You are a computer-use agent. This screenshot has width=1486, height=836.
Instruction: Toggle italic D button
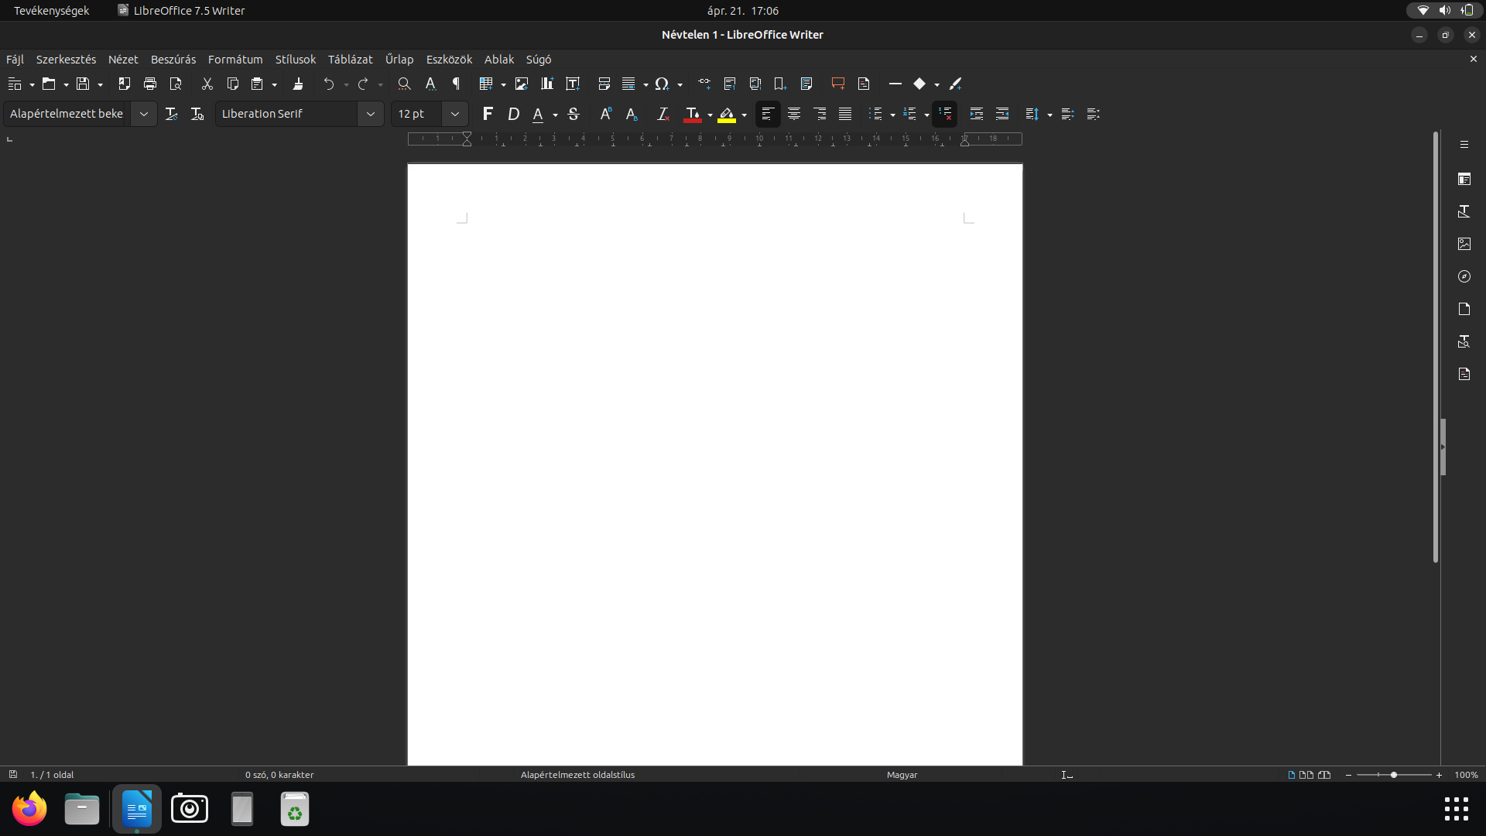coord(513,114)
